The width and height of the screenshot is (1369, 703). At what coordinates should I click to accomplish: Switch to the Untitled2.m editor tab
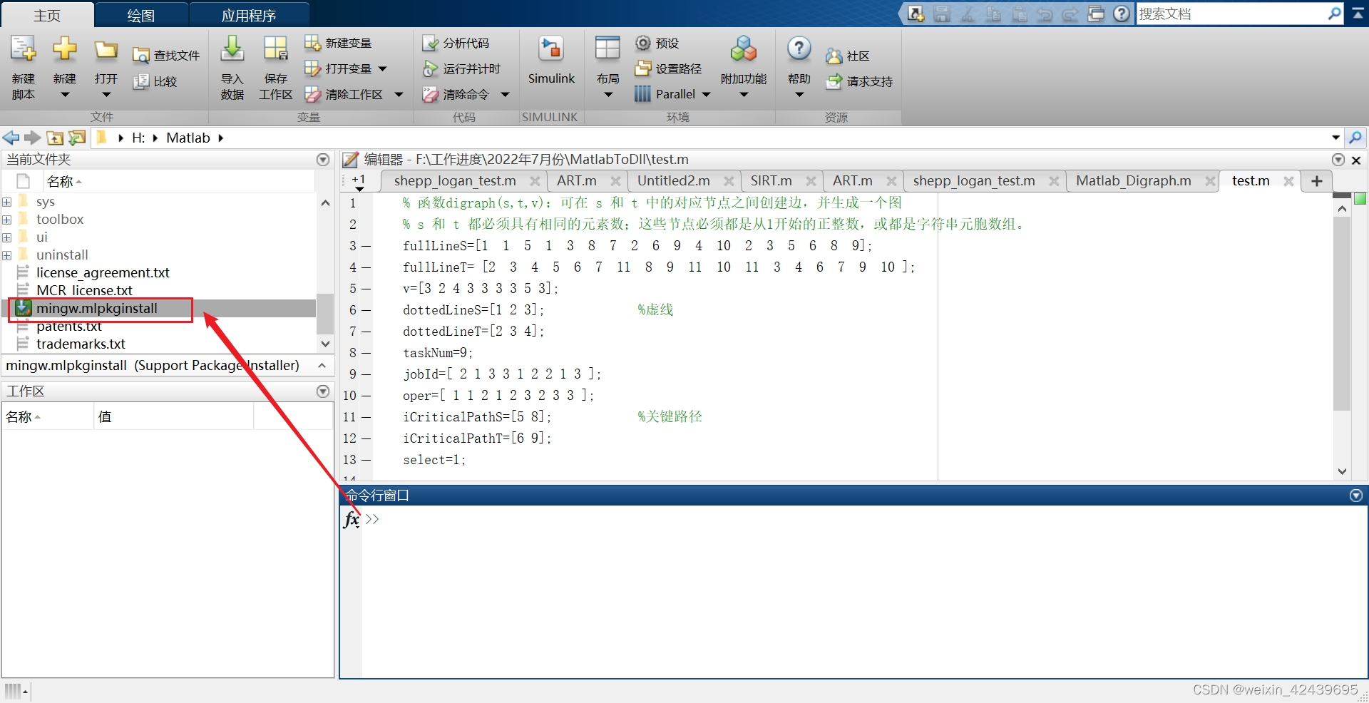[674, 181]
